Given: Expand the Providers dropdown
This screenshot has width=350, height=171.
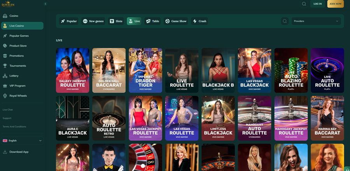Looking at the screenshot, I should [x=316, y=21].
